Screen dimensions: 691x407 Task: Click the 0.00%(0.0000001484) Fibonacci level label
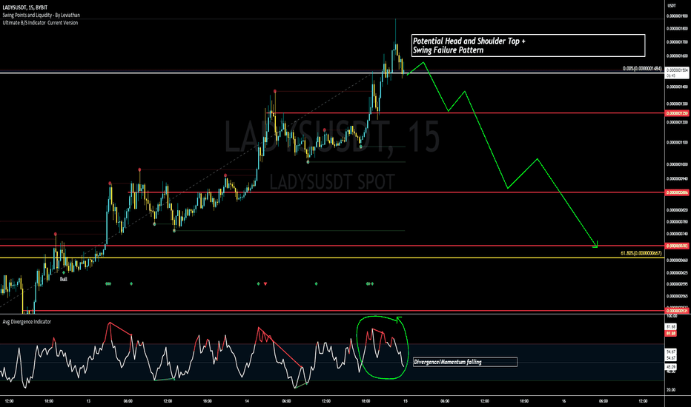pyautogui.click(x=642, y=68)
